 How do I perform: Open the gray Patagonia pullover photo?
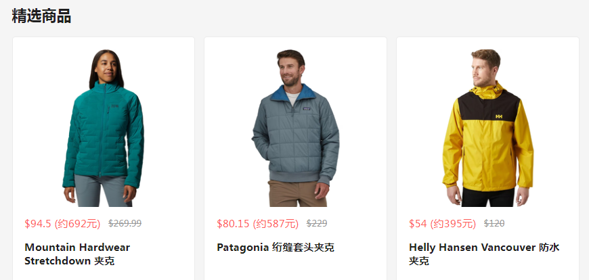[296, 128]
